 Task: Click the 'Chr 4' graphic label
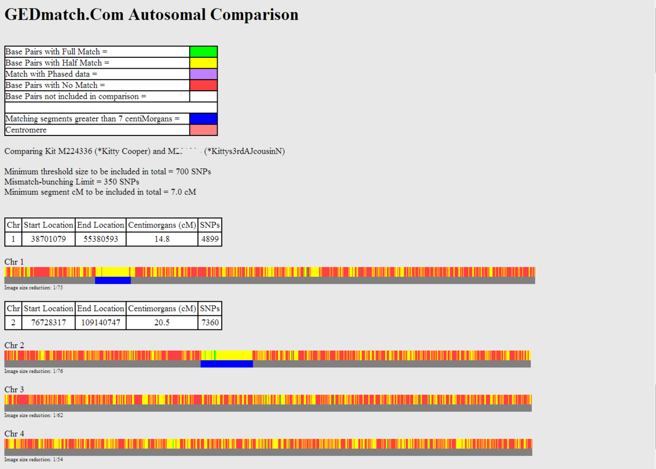tap(14, 434)
